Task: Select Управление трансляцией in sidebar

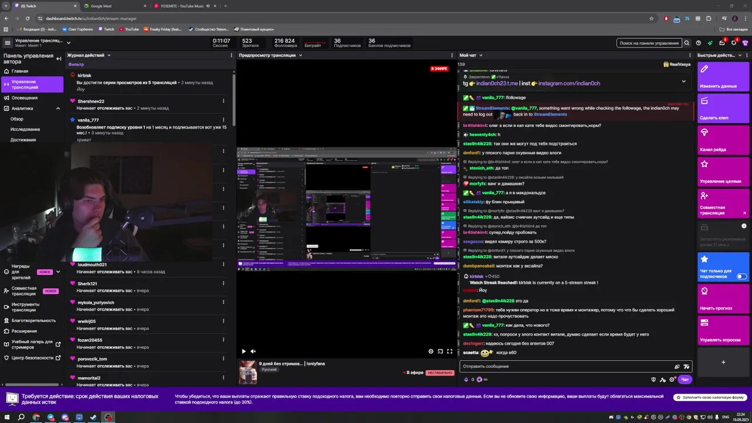Action: click(x=32, y=84)
